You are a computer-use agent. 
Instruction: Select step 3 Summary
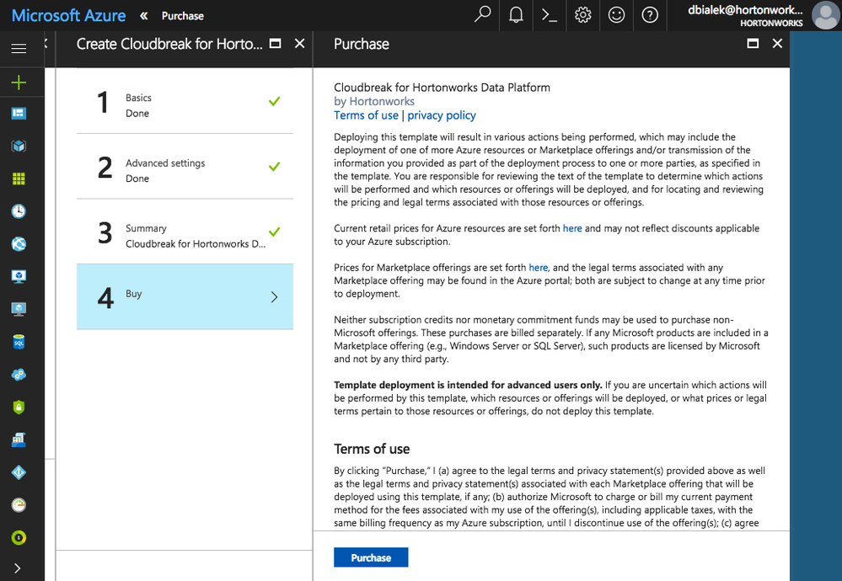[185, 236]
